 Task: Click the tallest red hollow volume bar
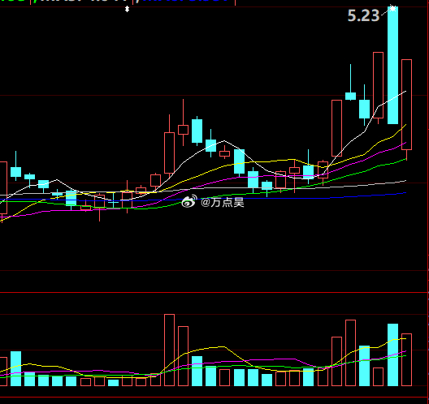click(169, 350)
